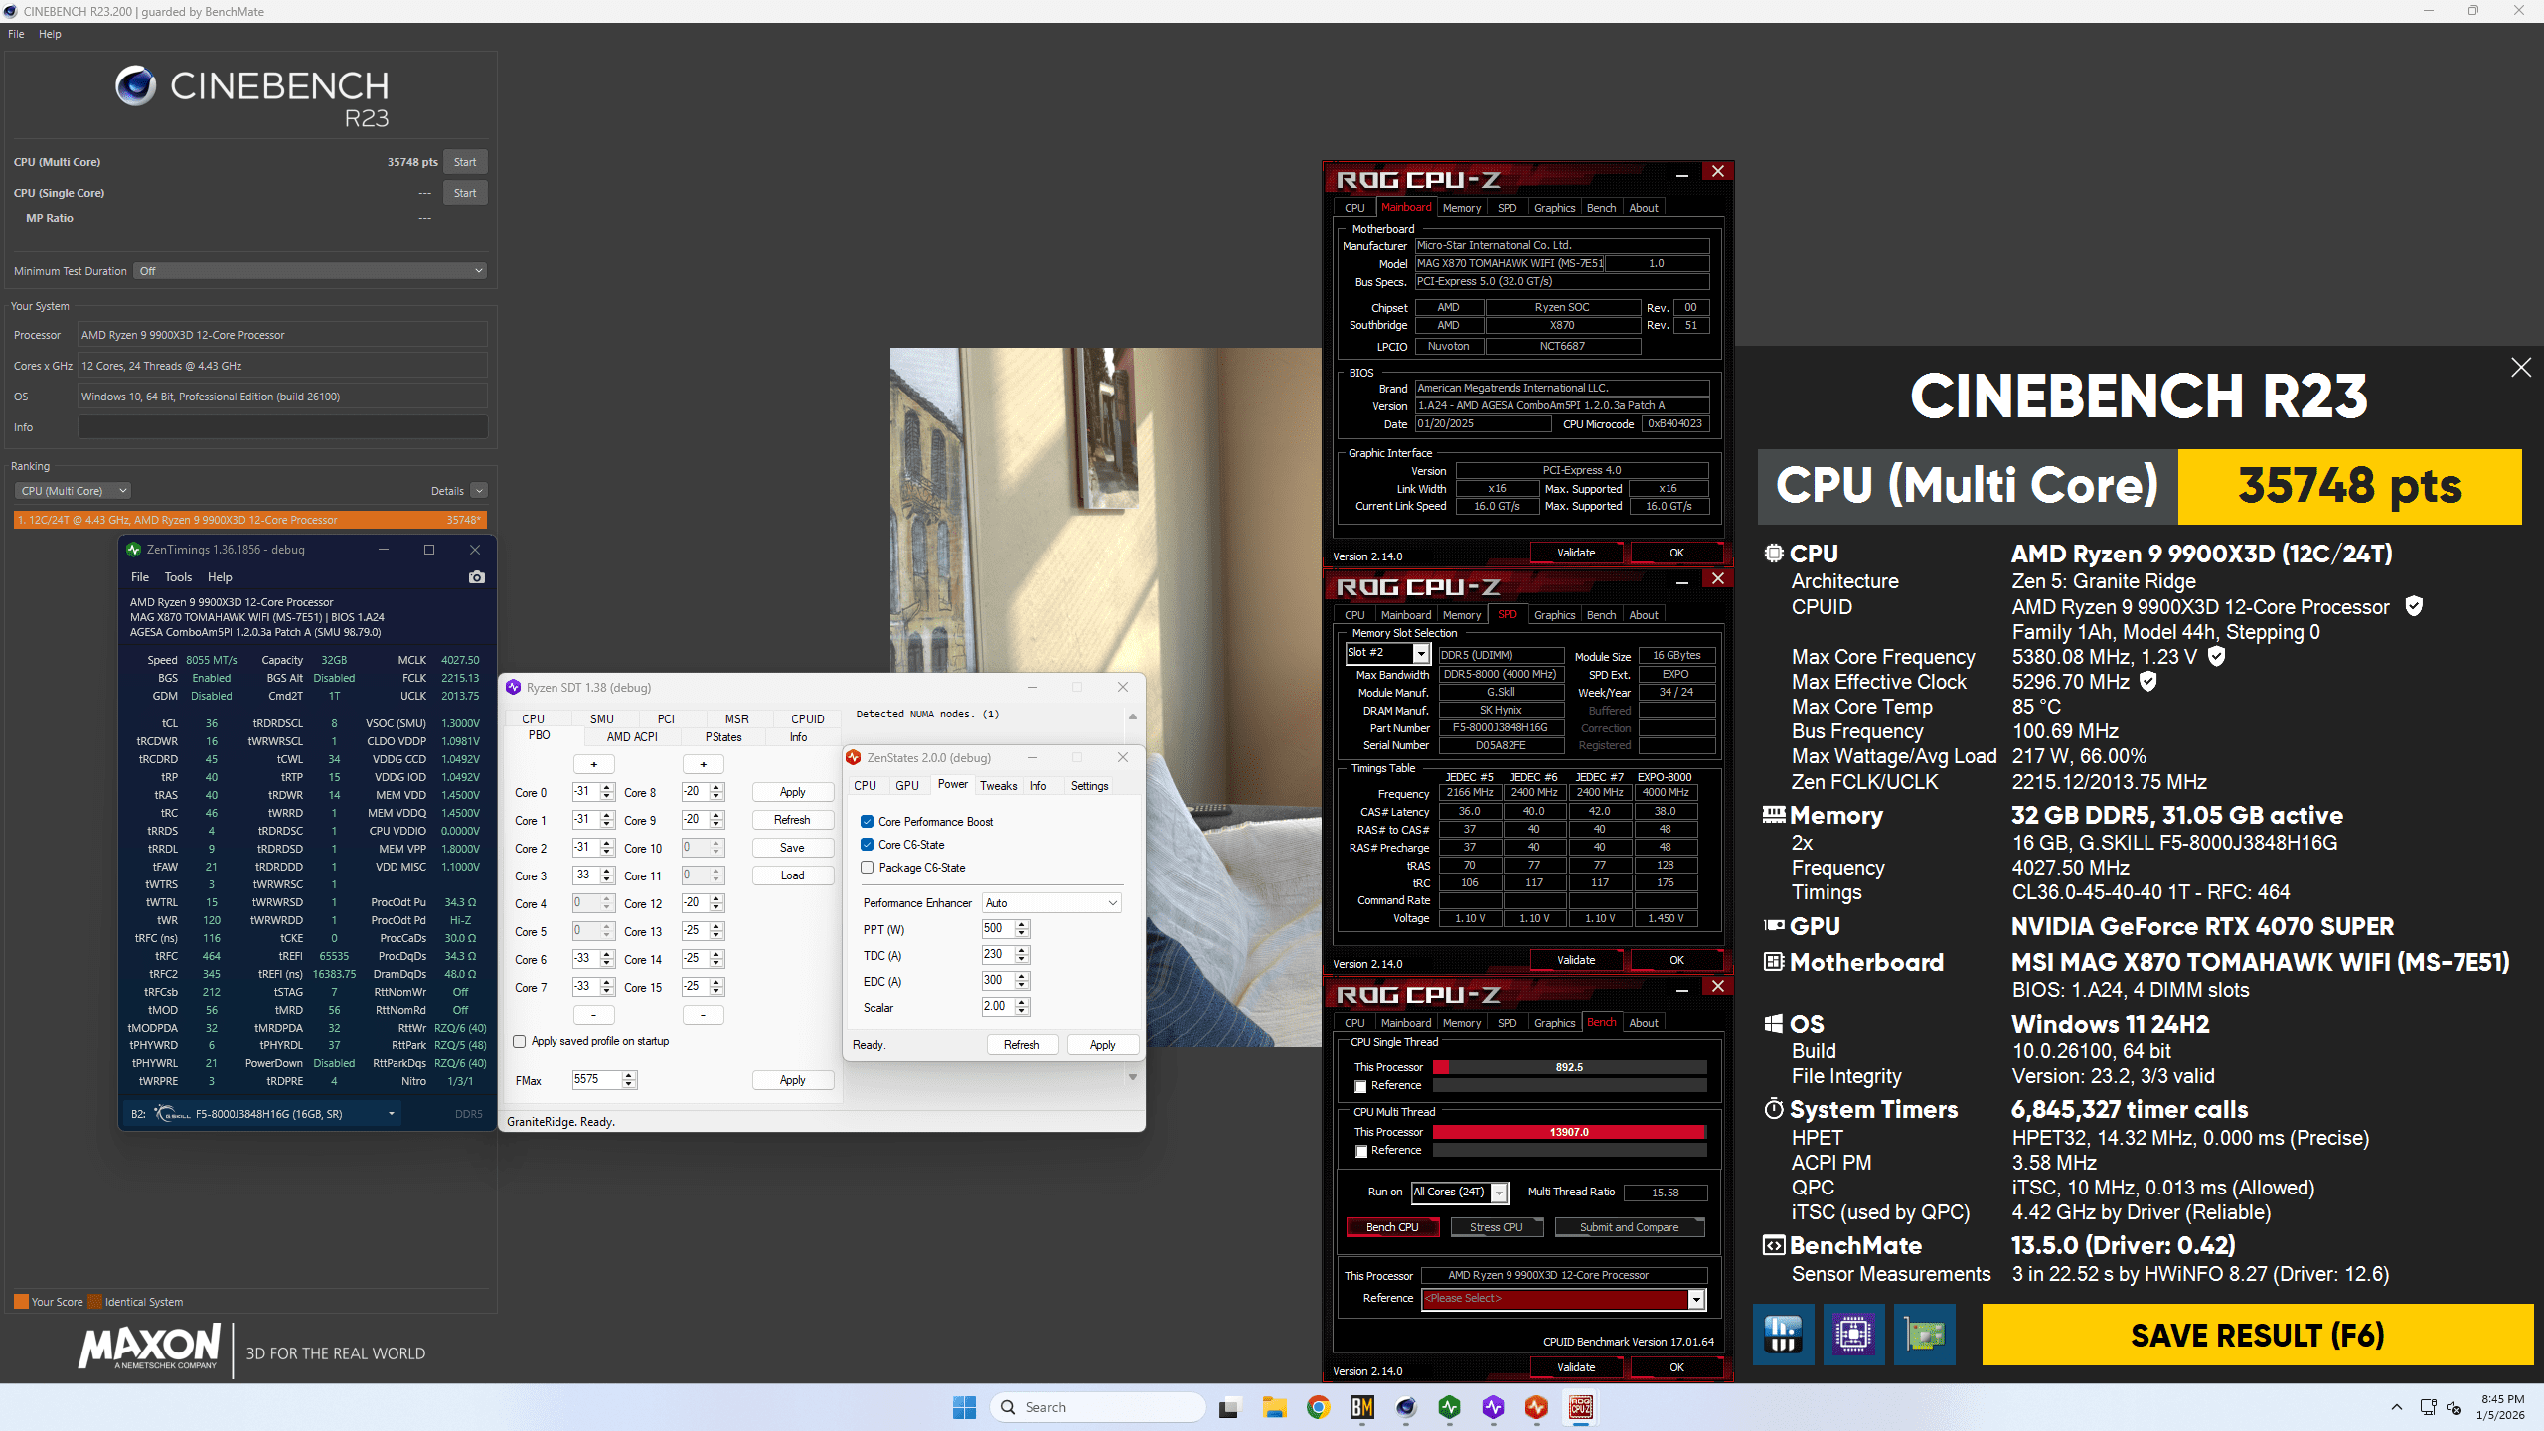Viewport: 2544px width, 1431px height.
Task: Start the CPU Single Core benchmark
Action: point(464,192)
